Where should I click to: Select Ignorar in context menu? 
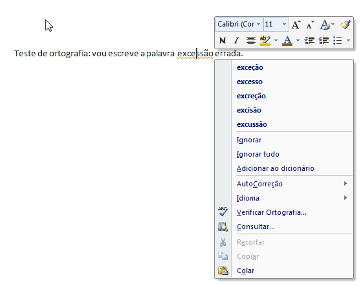(249, 140)
